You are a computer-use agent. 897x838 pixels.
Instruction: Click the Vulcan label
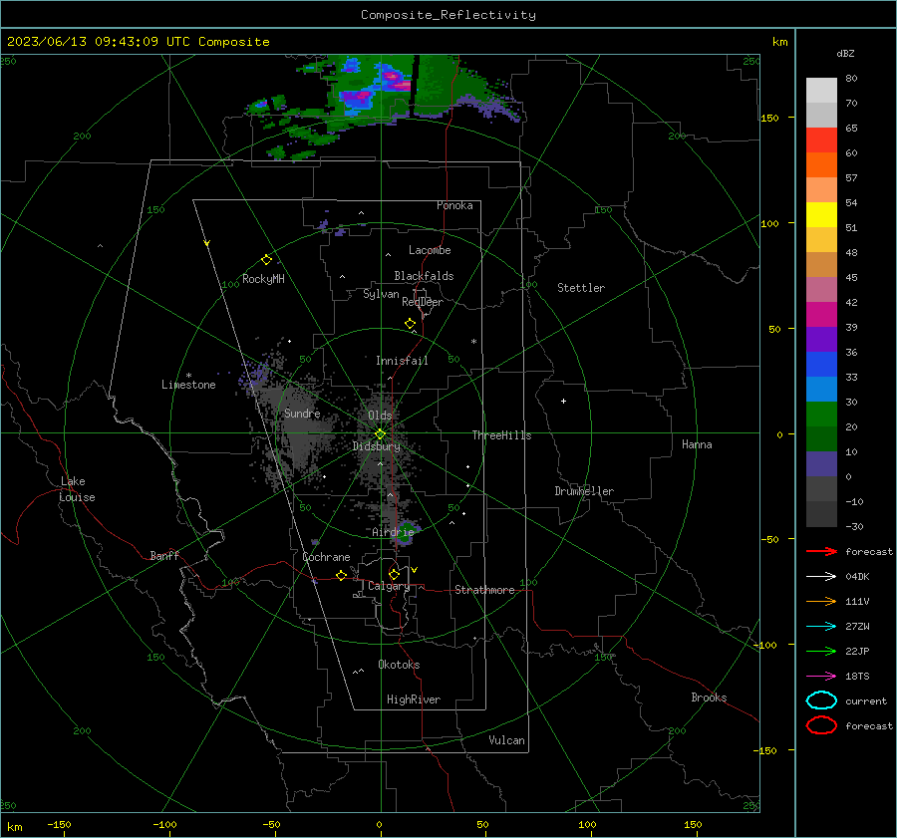pyautogui.click(x=507, y=740)
